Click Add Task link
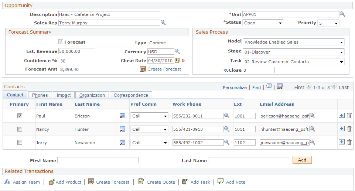Viewport: 355px width, 191px height. (200, 182)
